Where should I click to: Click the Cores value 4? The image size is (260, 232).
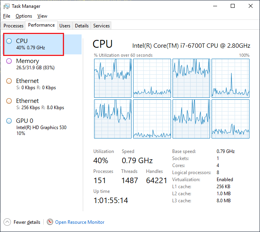click(218, 165)
